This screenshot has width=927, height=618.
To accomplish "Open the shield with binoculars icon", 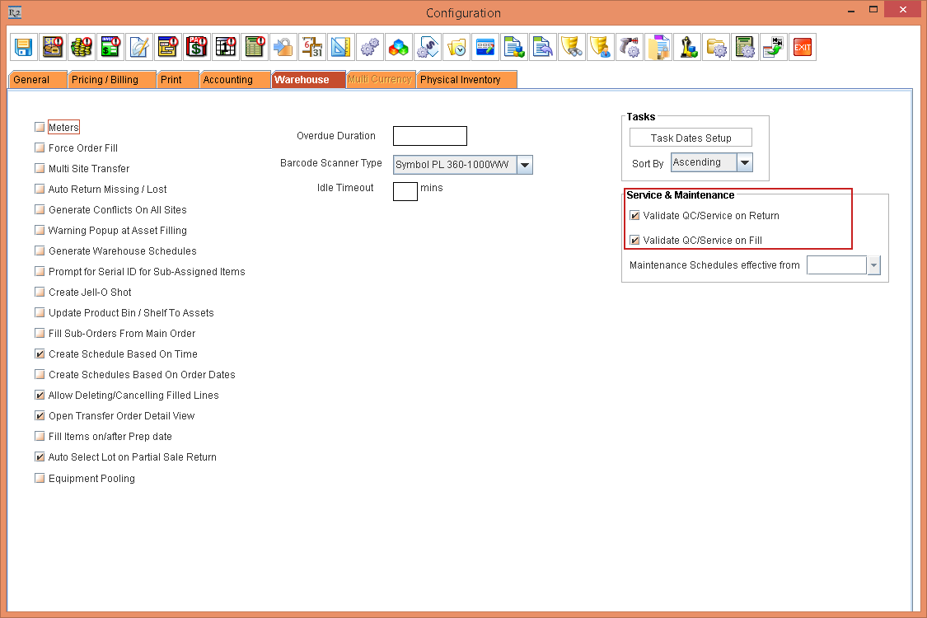I will (x=573, y=47).
